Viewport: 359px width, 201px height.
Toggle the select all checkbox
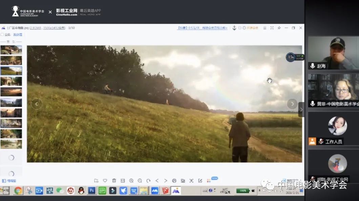tap(2, 35)
